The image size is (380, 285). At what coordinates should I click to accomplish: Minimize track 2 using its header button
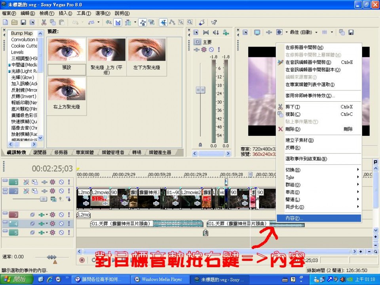[5, 190]
